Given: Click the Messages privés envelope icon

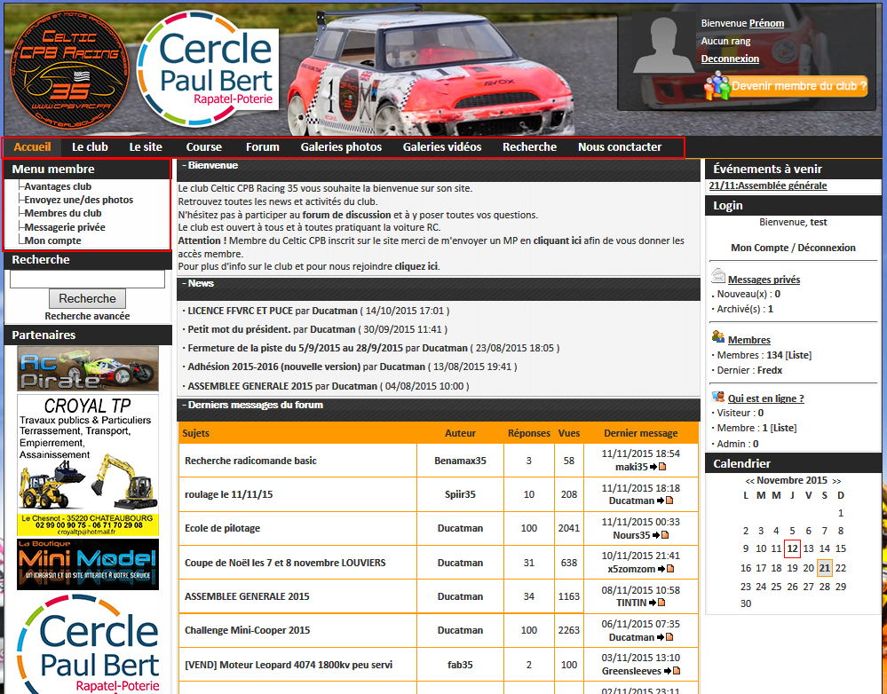Looking at the screenshot, I should tap(719, 278).
